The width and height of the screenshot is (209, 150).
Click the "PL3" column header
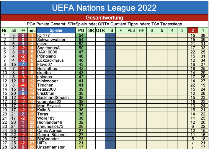click(131, 31)
